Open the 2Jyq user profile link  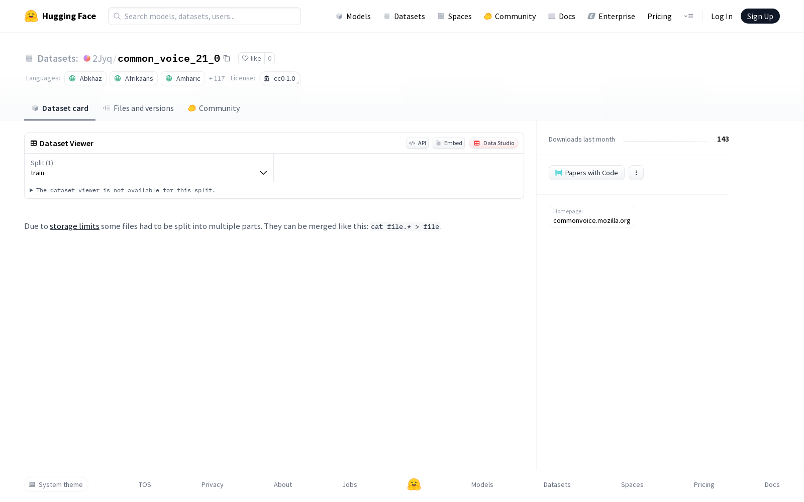point(102,58)
